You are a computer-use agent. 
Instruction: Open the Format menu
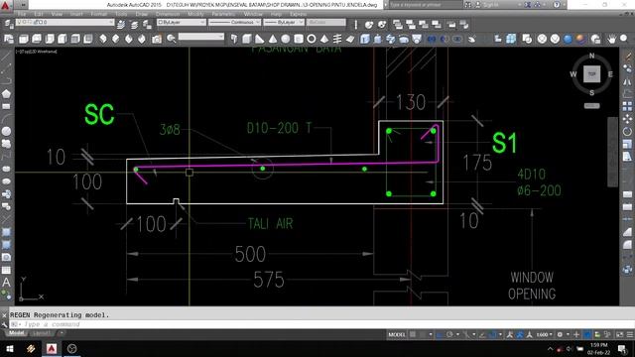pyautogui.click(x=98, y=14)
